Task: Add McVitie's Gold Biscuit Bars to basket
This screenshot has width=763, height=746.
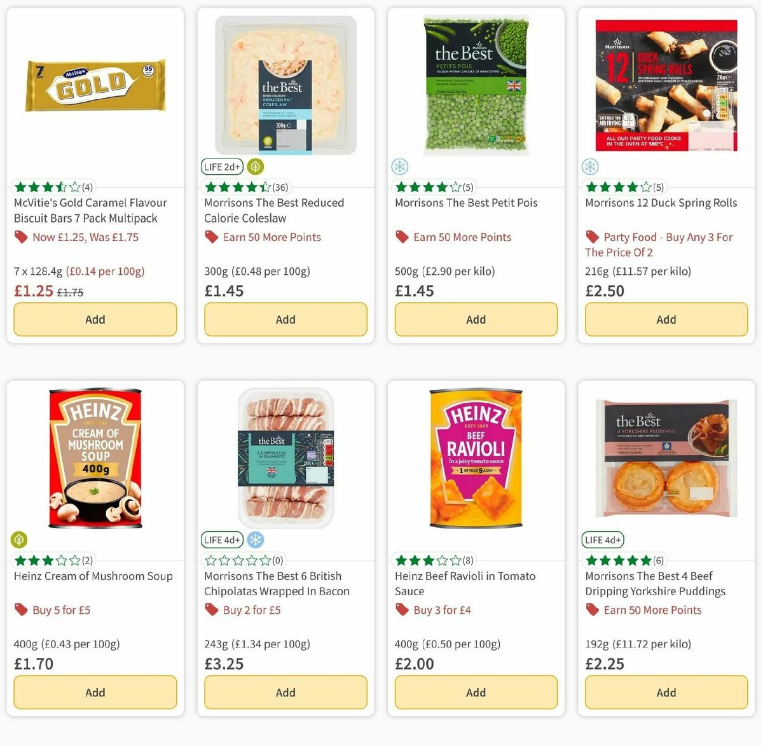Action: pos(95,319)
